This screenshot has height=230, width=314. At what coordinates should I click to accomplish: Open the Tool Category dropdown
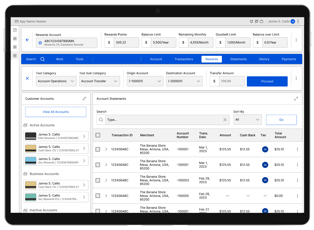[56, 81]
